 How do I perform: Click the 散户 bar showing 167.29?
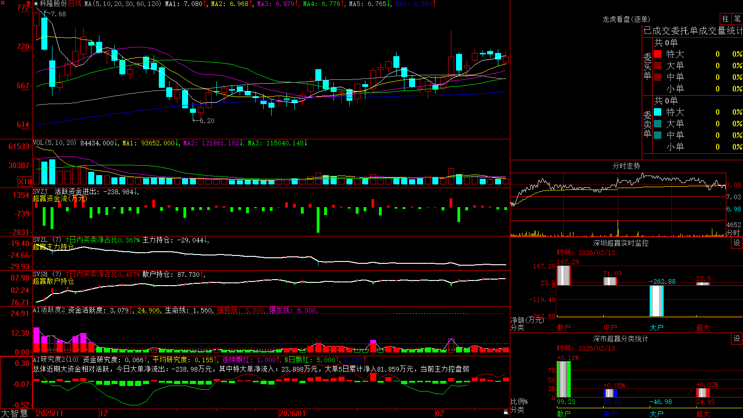(x=563, y=275)
